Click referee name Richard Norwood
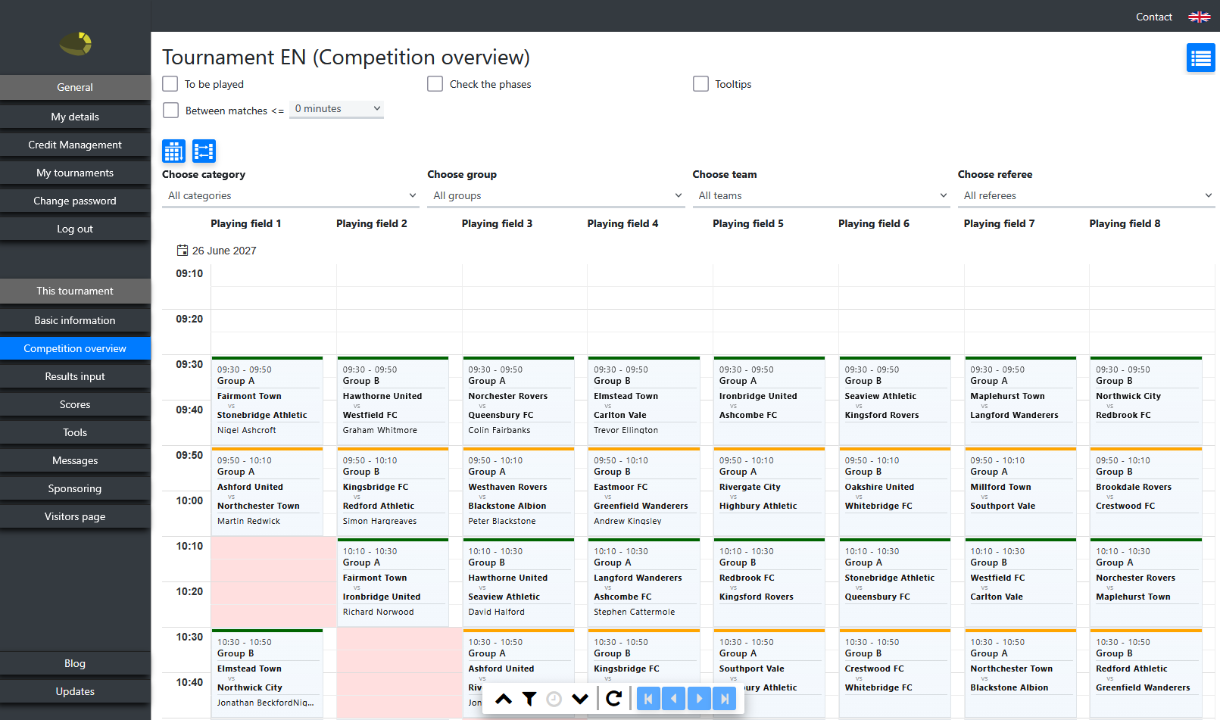Viewport: 1220px width, 720px height. click(x=378, y=612)
